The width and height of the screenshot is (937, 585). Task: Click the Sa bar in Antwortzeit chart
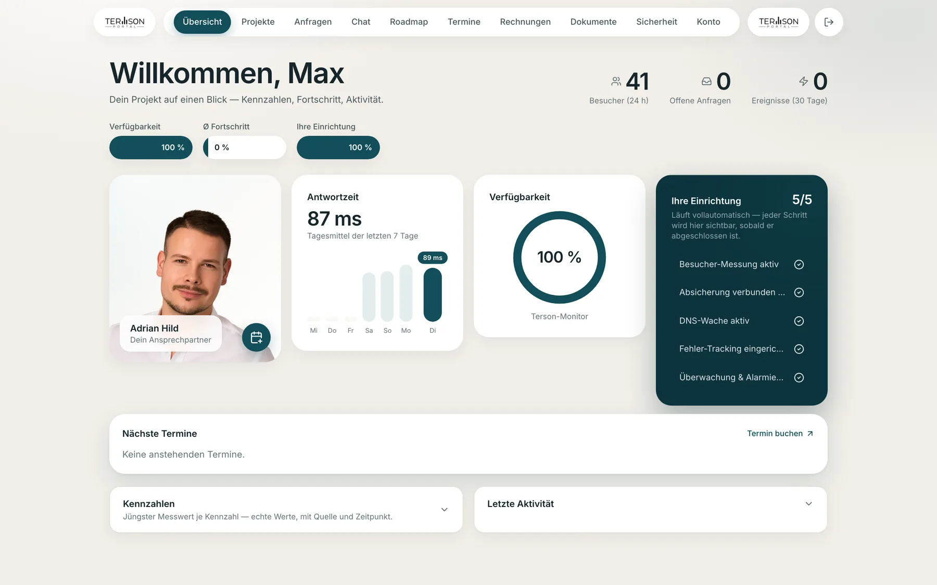[x=369, y=297]
